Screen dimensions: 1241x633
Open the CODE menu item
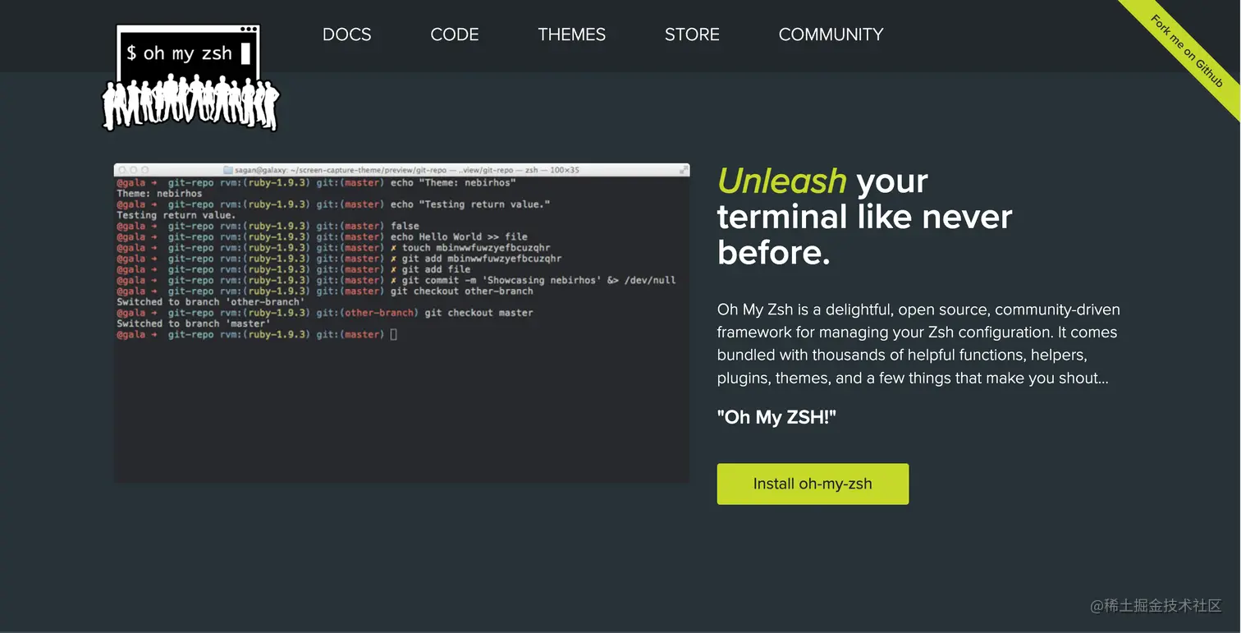click(455, 34)
